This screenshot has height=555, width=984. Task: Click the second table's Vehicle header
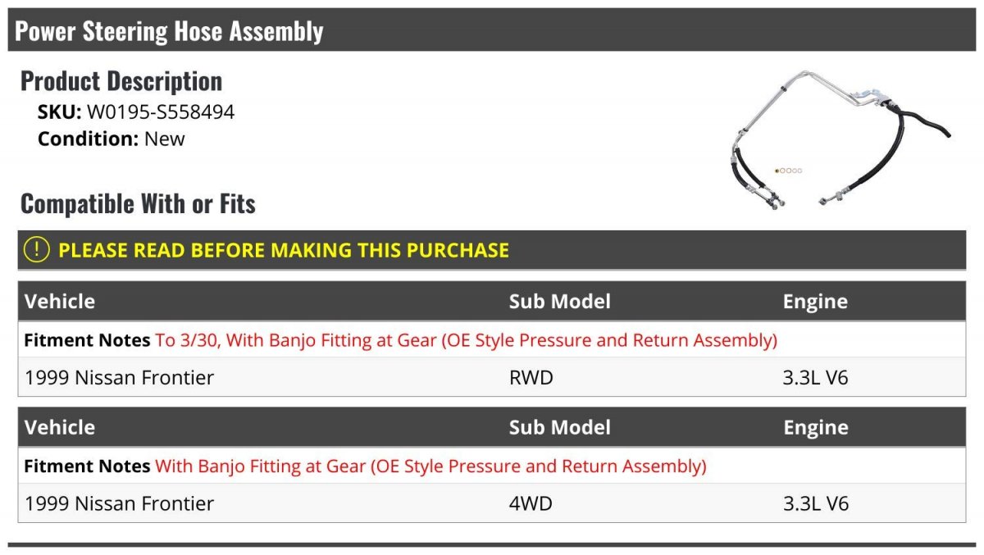pyautogui.click(x=60, y=427)
